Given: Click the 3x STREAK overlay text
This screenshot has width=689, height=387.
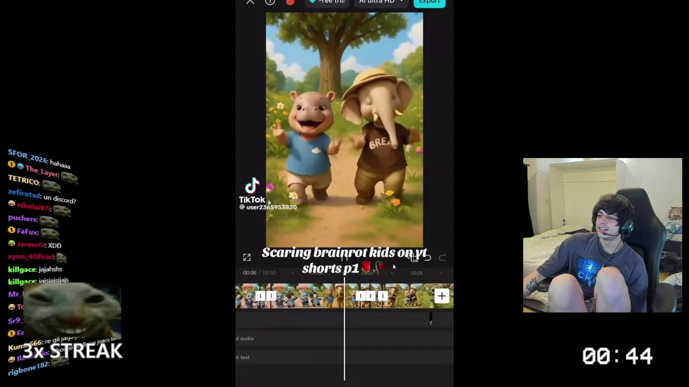Looking at the screenshot, I should (73, 351).
